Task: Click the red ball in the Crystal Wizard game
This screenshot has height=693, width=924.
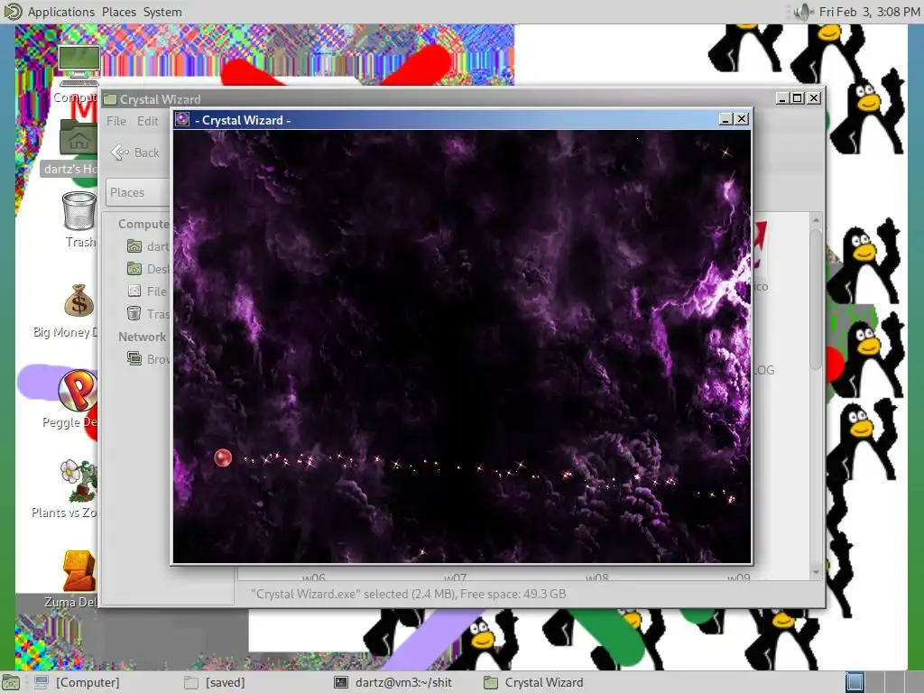Action: [223, 457]
